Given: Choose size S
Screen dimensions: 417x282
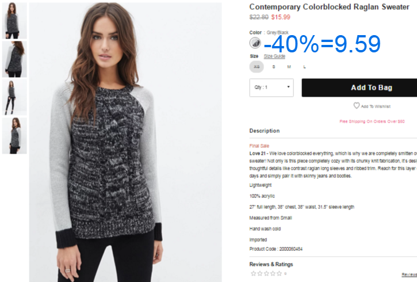Looking at the screenshot, I should [x=274, y=67].
